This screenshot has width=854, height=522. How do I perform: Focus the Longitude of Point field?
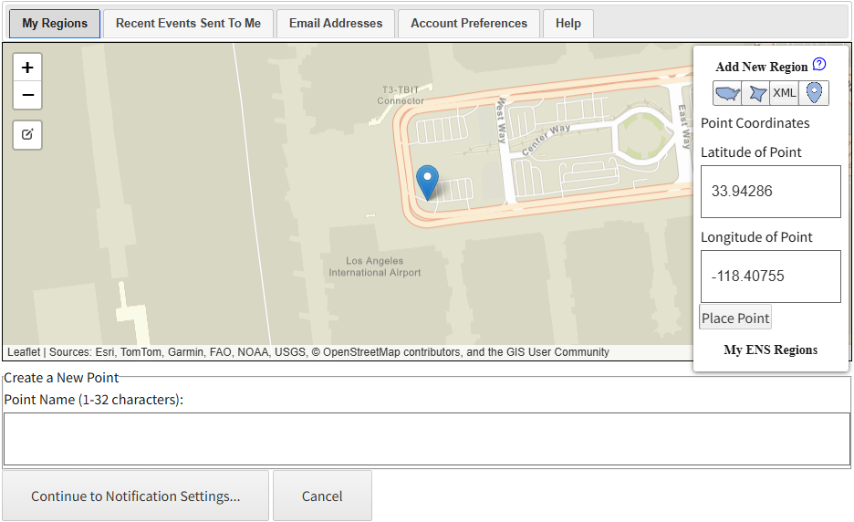pyautogui.click(x=771, y=277)
